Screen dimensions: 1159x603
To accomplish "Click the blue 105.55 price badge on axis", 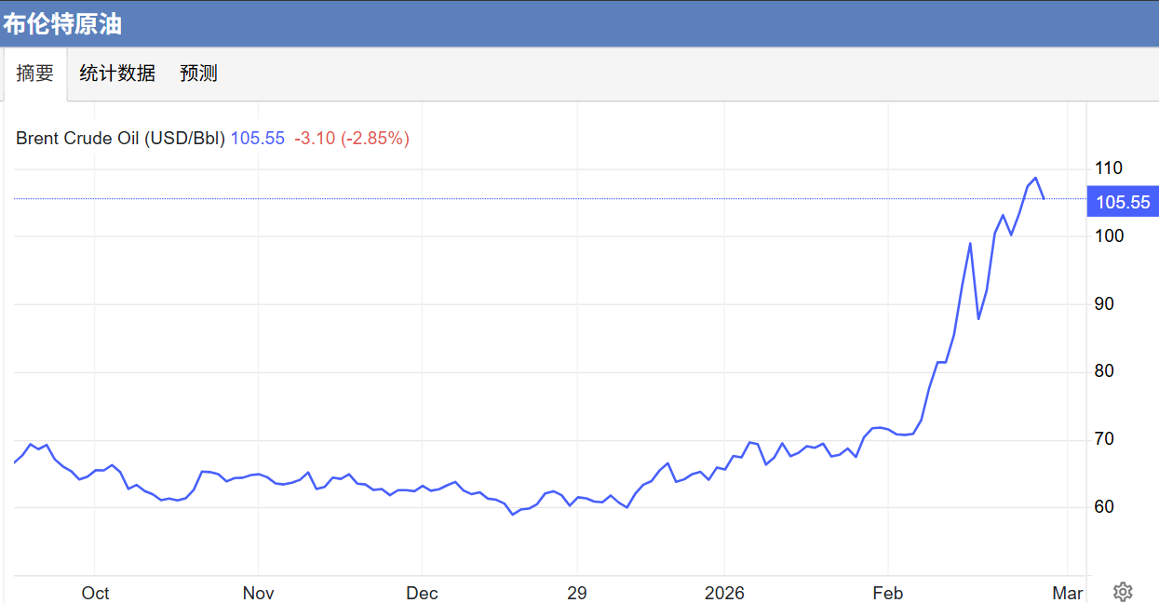I will pos(1122,202).
